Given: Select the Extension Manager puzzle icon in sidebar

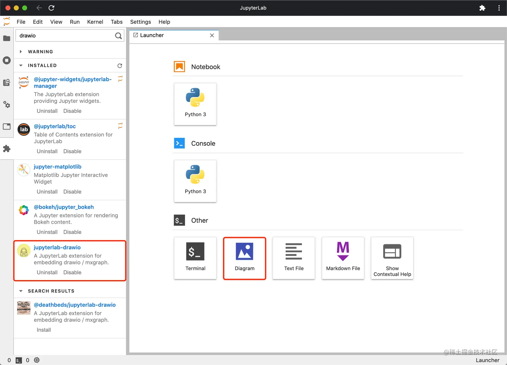Looking at the screenshot, I should click(7, 149).
